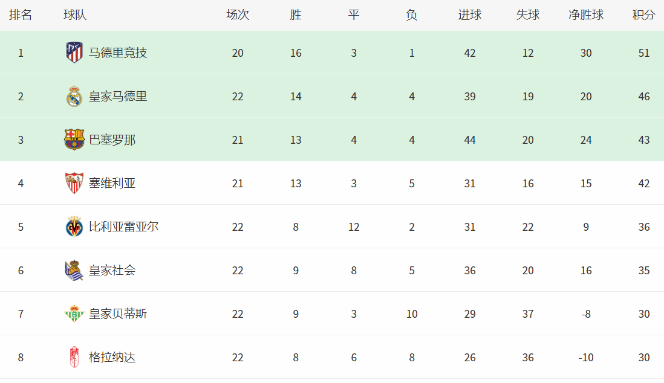Click the Granada club crest
The image size is (664, 383).
[x=74, y=357]
